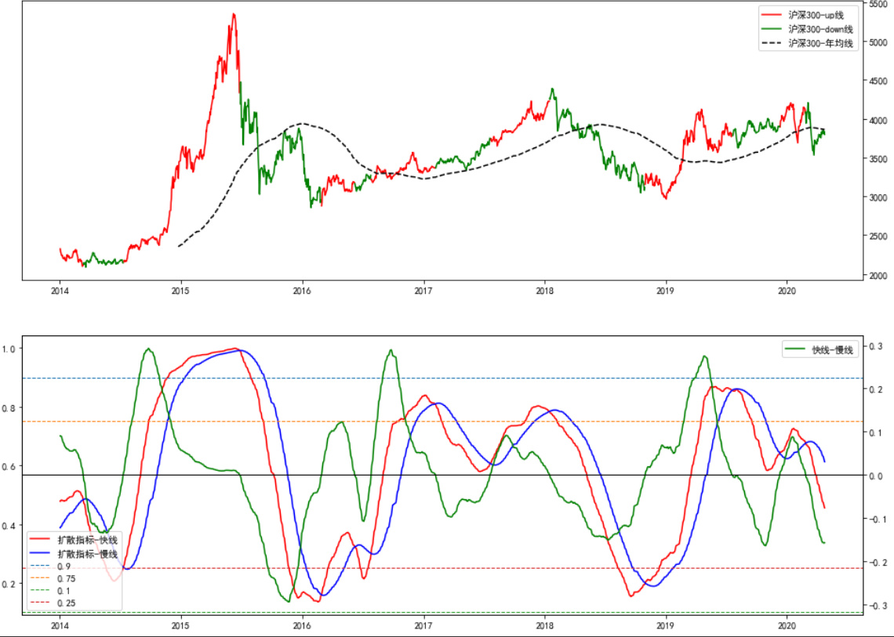
Task: Click the 3000 label on the price axis
Action: pos(878,197)
